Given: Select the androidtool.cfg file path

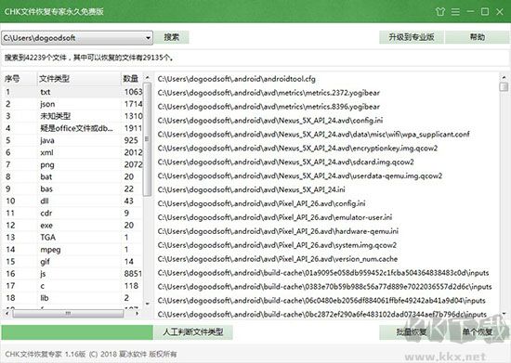Looking at the screenshot, I should pyautogui.click(x=236, y=79).
